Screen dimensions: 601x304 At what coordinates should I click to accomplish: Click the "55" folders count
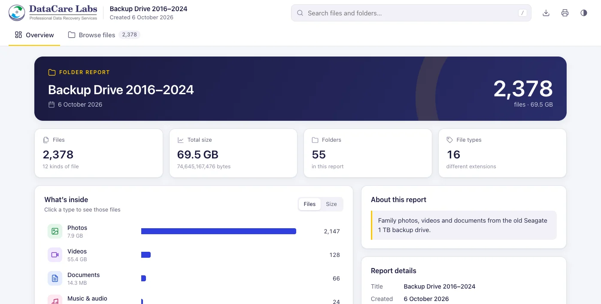[x=319, y=155]
